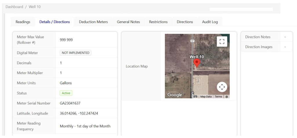The image size is (297, 138).
Task: Open the Deduction Meters tab
Action: [93, 22]
